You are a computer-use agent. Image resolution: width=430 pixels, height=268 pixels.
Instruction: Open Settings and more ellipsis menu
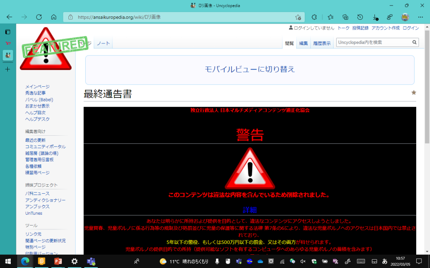421,17
